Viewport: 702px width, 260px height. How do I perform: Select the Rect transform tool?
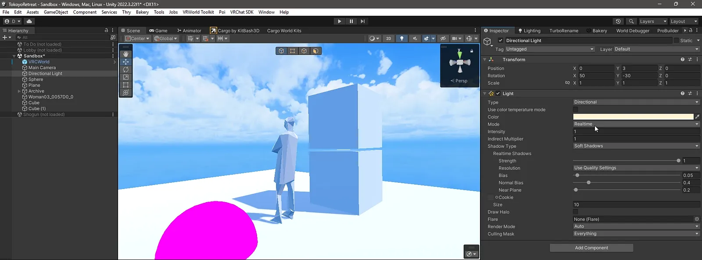[126, 85]
